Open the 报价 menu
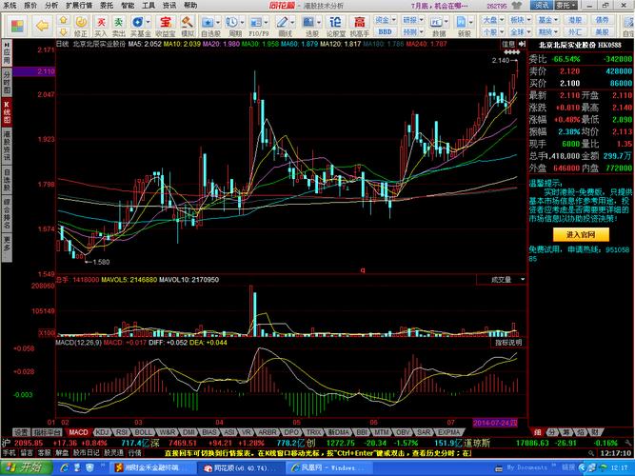The height and width of the screenshot is (476, 635). (x=30, y=5)
